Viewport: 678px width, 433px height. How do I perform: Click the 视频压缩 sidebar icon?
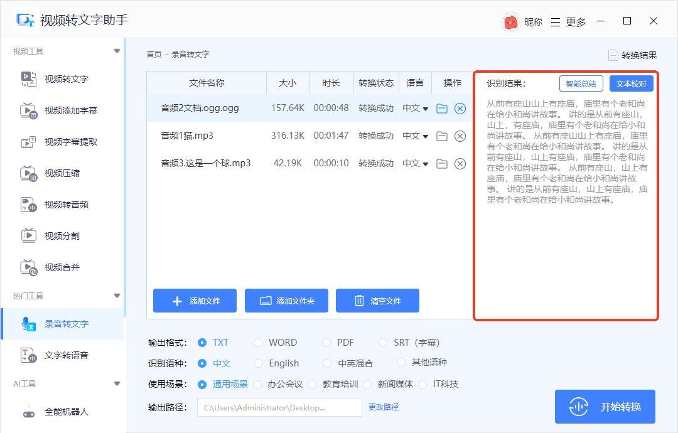click(x=29, y=173)
